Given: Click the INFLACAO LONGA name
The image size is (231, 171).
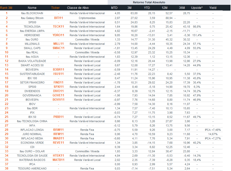Looking at the screenshot, I should click(32, 130).
